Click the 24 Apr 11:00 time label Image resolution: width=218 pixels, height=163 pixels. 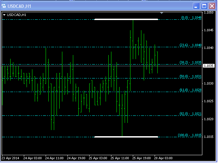click(54, 158)
